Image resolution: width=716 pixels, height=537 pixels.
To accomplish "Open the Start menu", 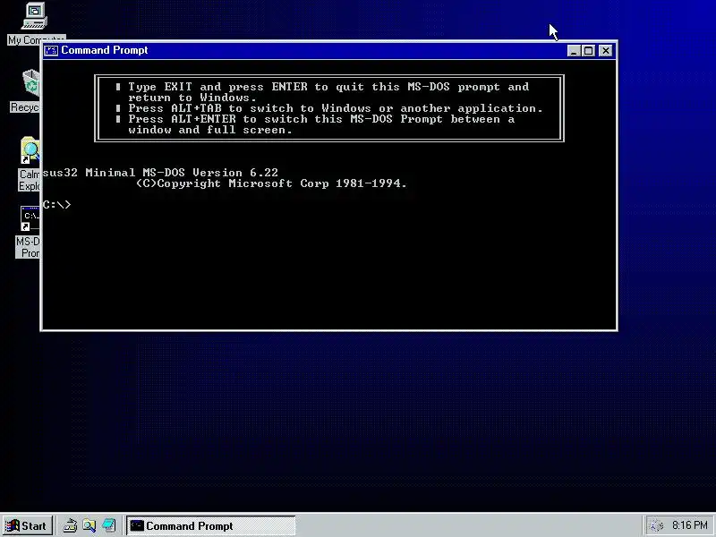I will [28, 525].
